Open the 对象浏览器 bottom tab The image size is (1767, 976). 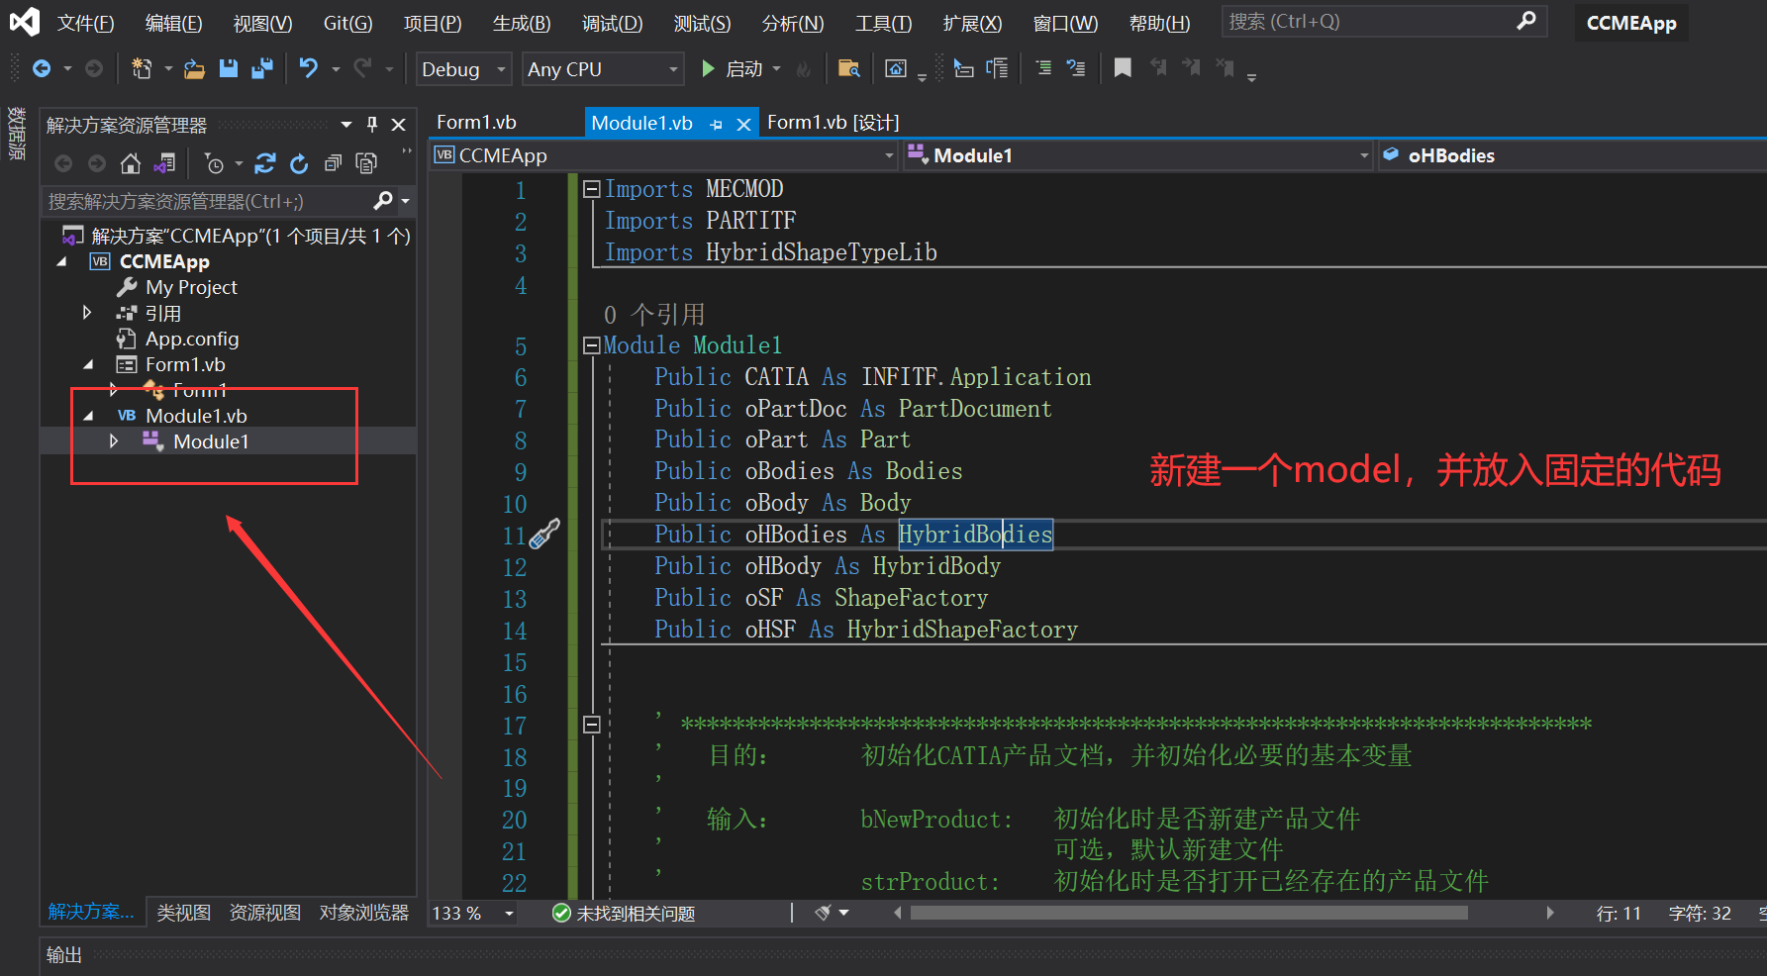pyautogui.click(x=364, y=912)
